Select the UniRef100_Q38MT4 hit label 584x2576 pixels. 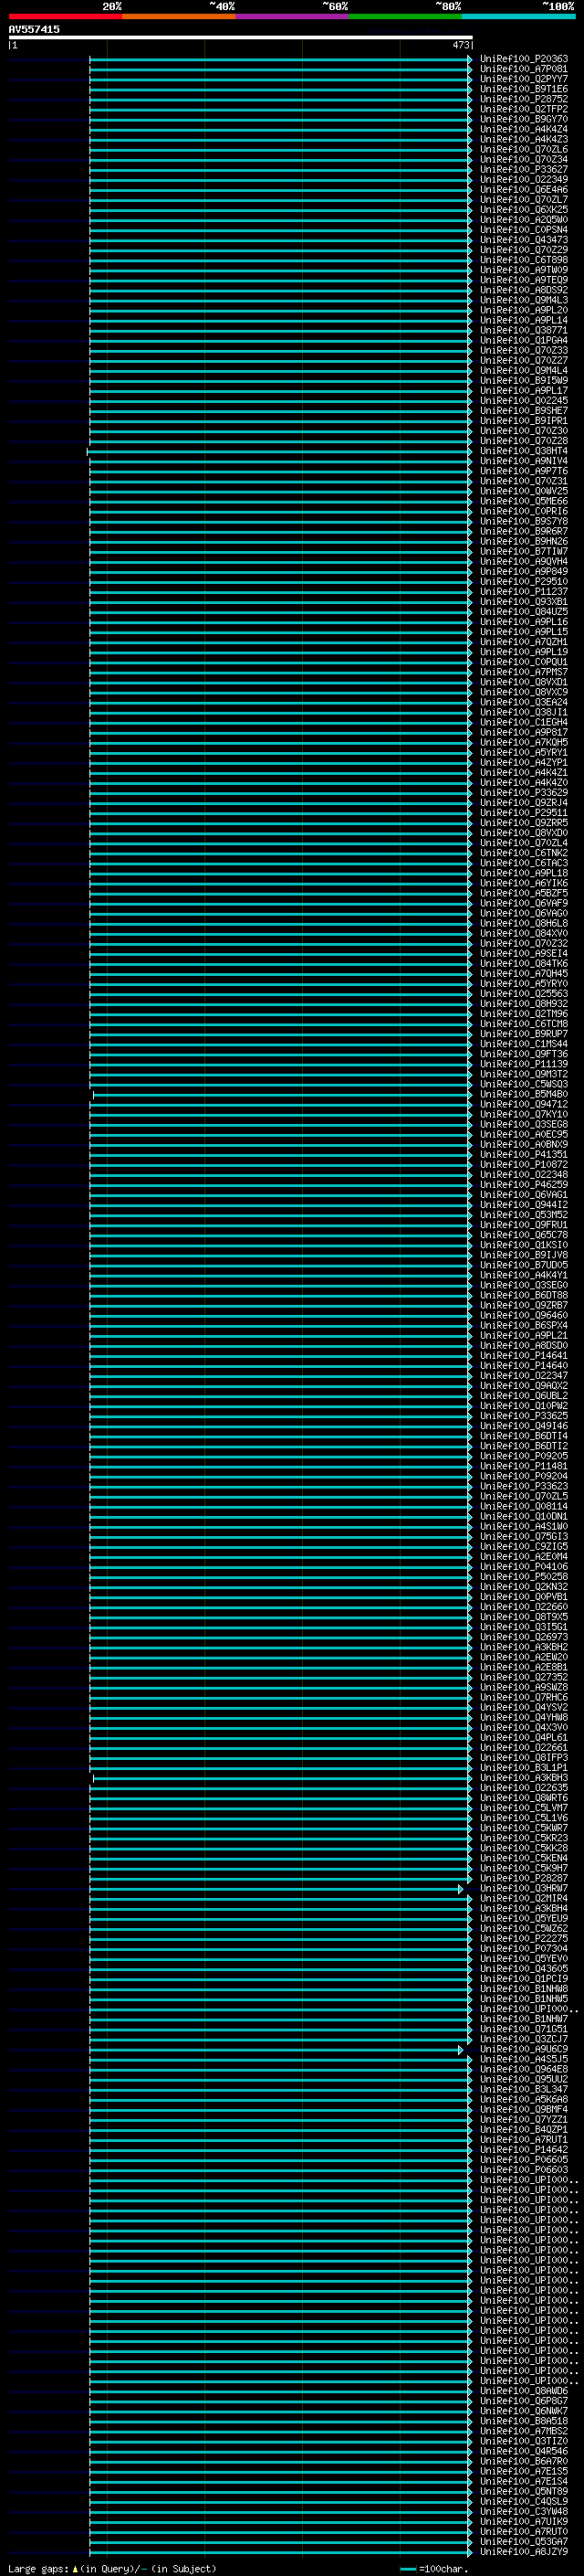[524, 451]
